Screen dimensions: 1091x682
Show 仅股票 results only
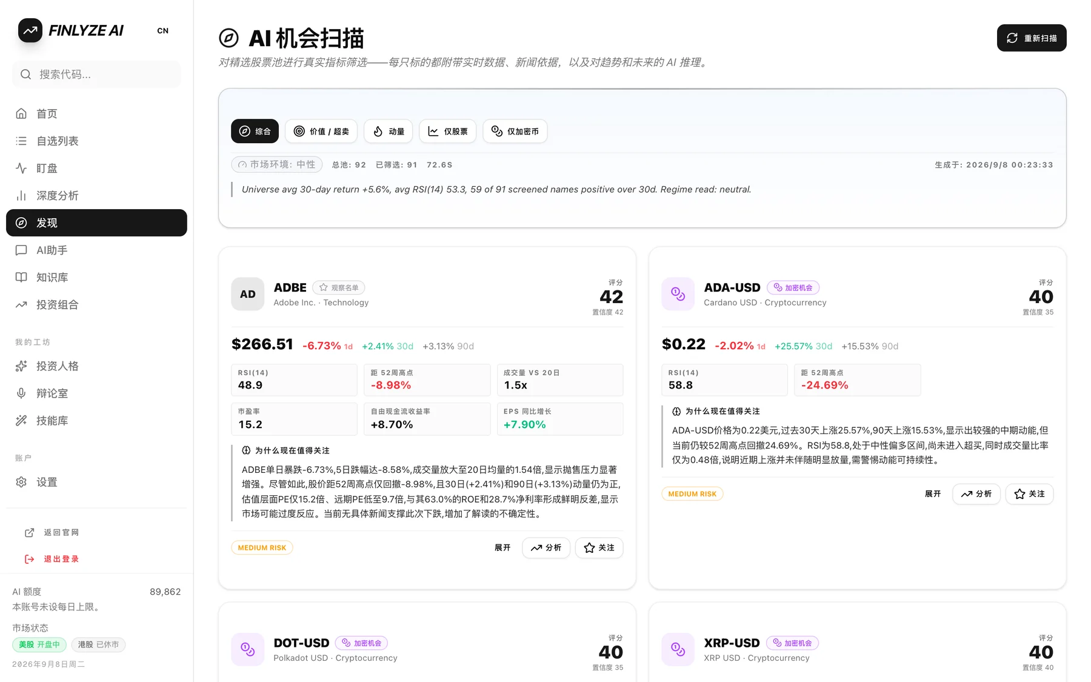point(448,131)
